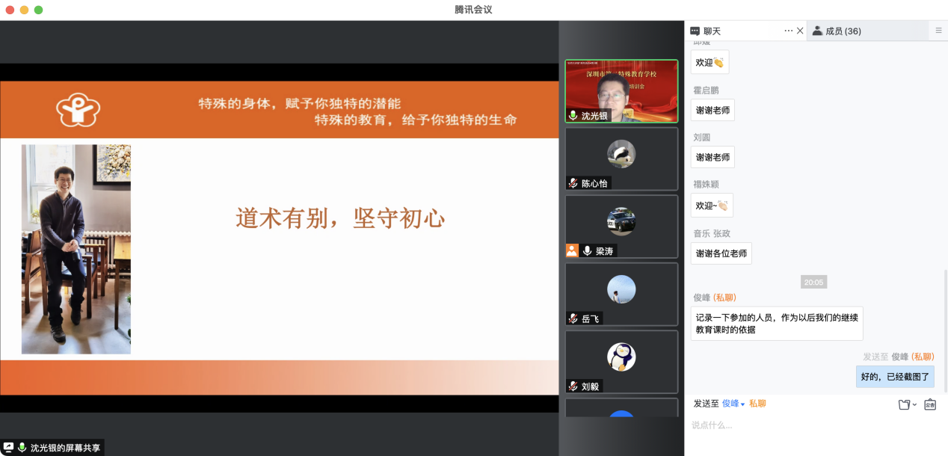
Task: Click 沈光银's active microphone icon
Action: 573,115
